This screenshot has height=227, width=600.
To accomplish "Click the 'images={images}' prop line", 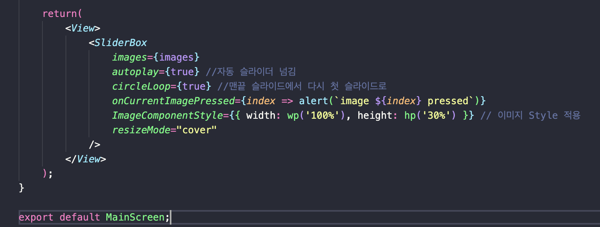I will [156, 57].
